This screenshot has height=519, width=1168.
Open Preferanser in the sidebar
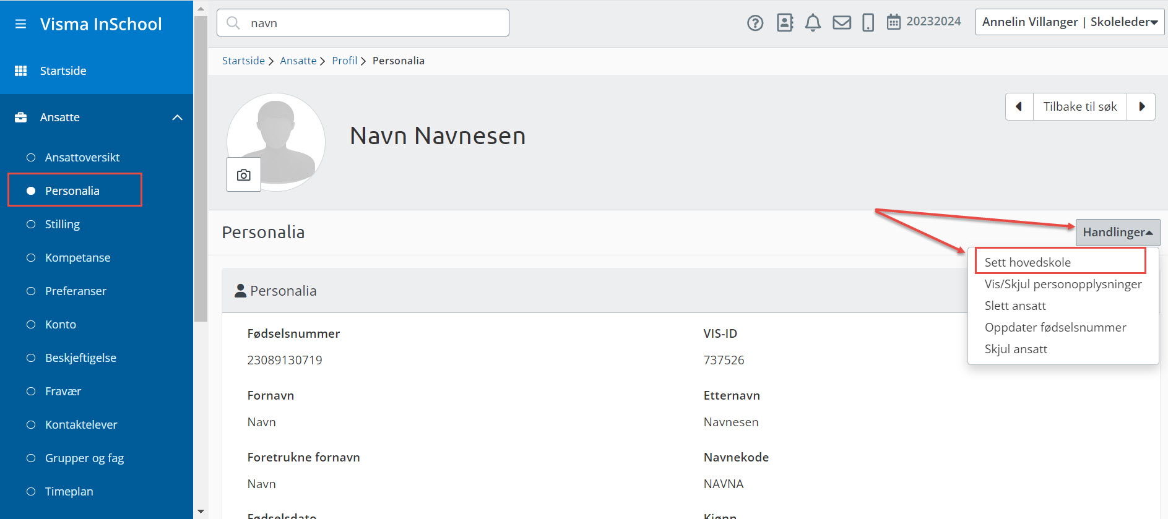coord(76,291)
